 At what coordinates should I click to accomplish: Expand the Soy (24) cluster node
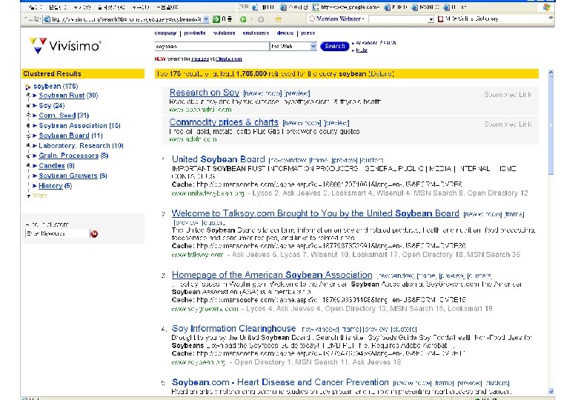[28, 106]
